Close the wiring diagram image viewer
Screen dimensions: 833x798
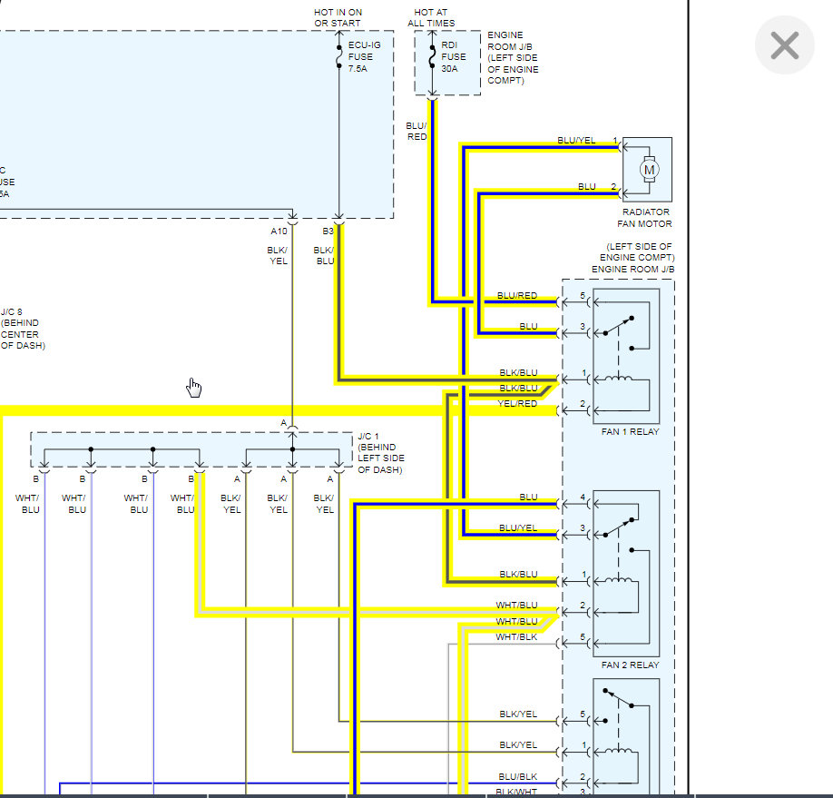(784, 44)
